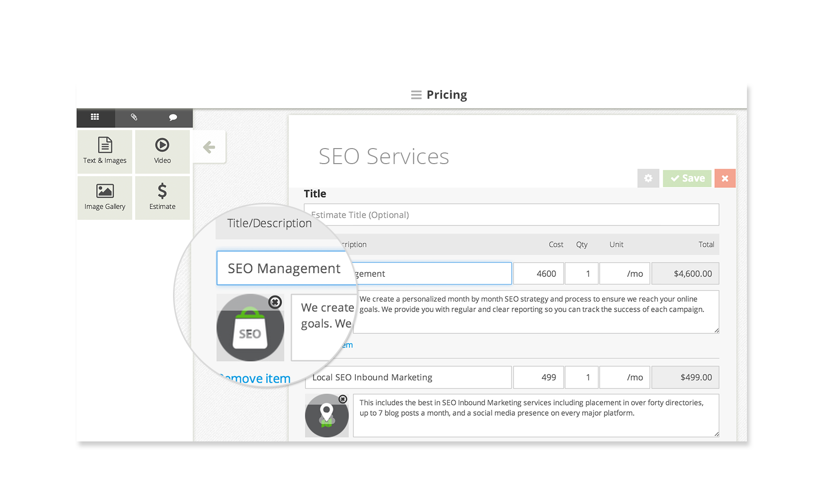Remove the map pin item image
824x484 pixels.
coord(343,399)
